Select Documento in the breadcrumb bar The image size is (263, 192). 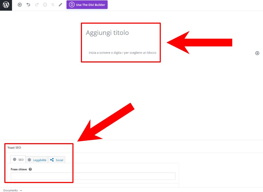coord(11,190)
